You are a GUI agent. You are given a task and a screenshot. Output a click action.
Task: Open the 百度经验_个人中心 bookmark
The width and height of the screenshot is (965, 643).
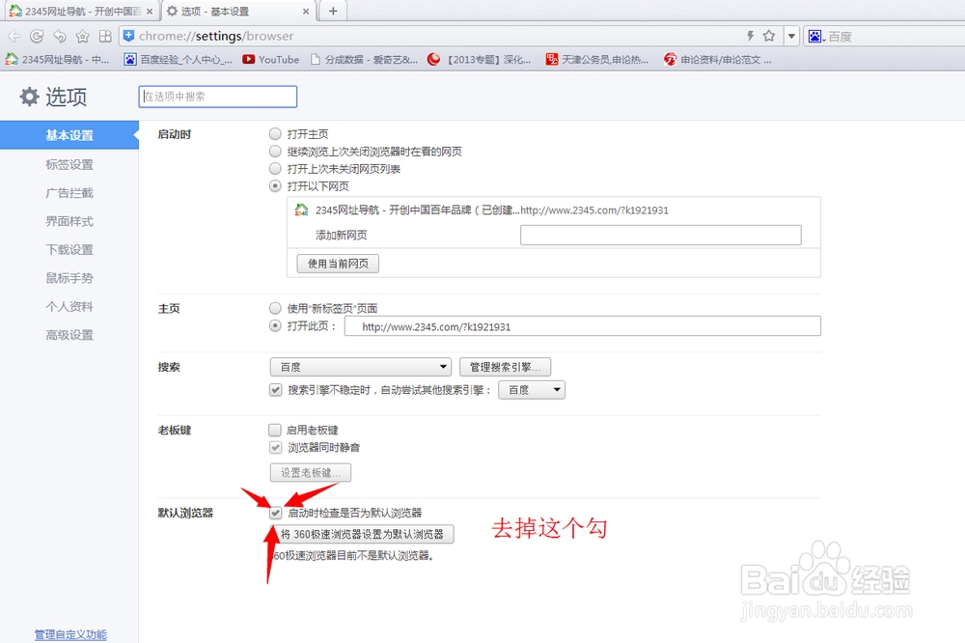point(179,59)
